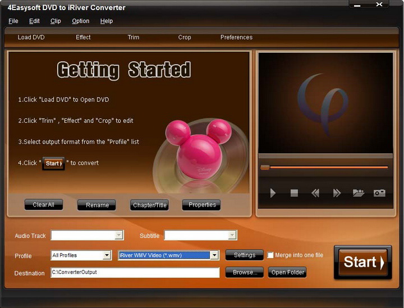Click the preview seek slider handle
The height and width of the screenshot is (308, 404).
(x=265, y=167)
